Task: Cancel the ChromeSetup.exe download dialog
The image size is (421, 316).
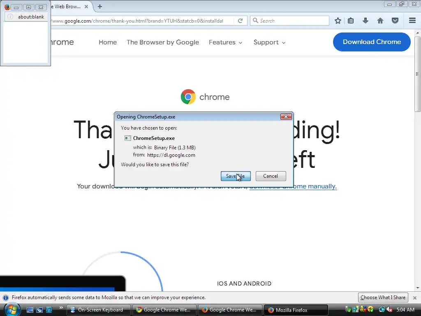Action: pos(271,176)
